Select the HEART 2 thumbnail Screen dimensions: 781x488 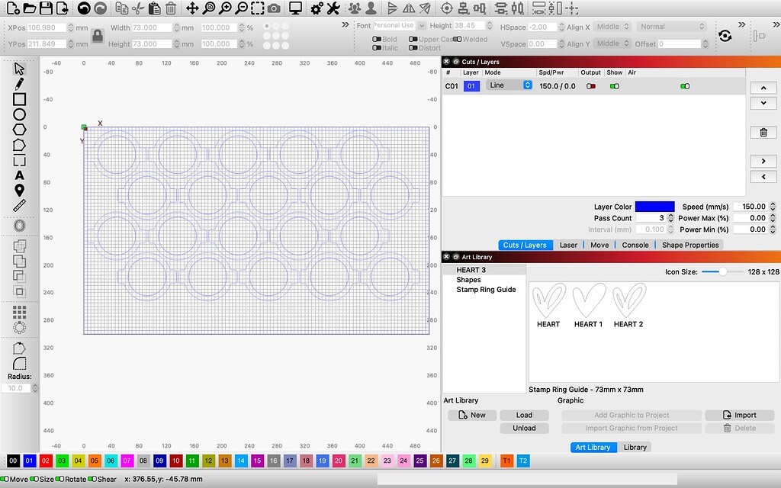[628, 300]
